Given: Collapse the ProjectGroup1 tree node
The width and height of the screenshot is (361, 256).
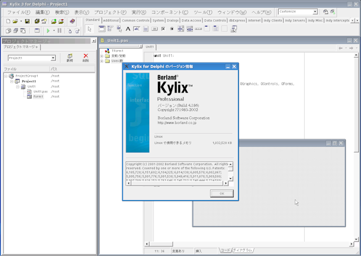Looking at the screenshot, I should coord(6,76).
